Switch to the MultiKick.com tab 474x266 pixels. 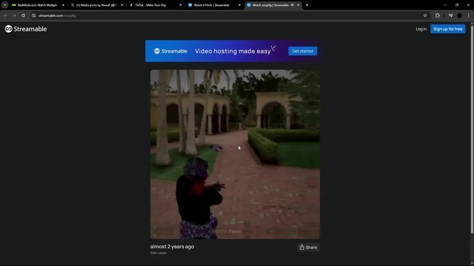pos(38,5)
